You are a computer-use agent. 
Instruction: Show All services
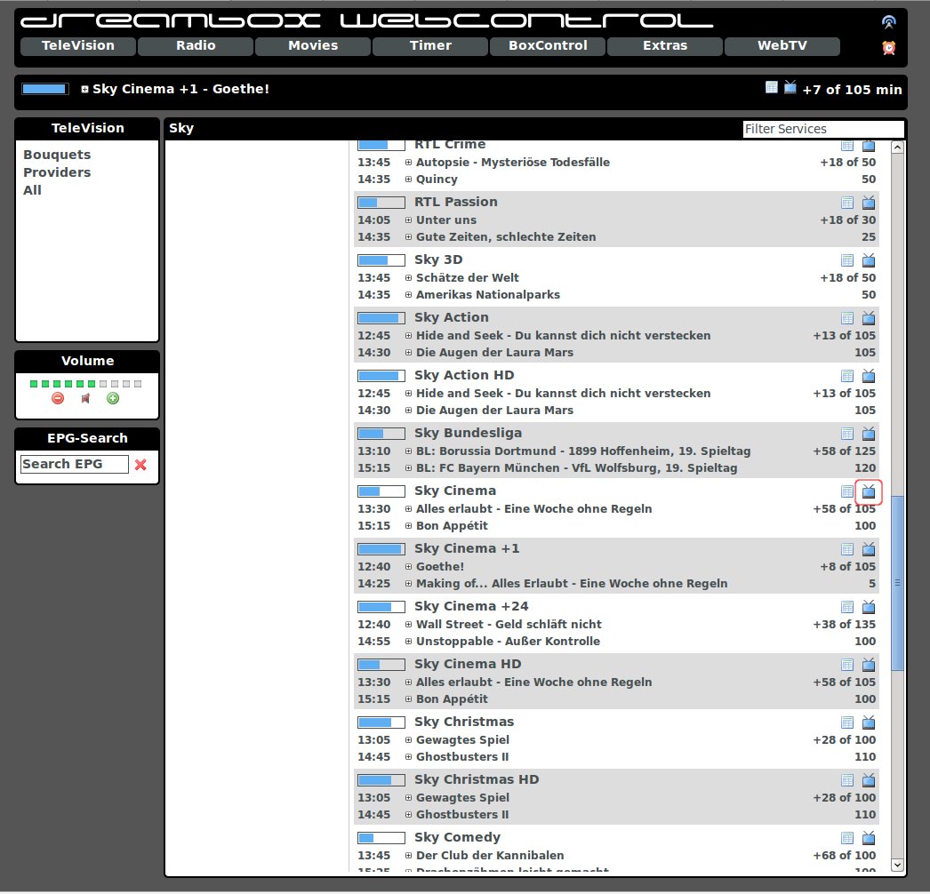(32, 190)
